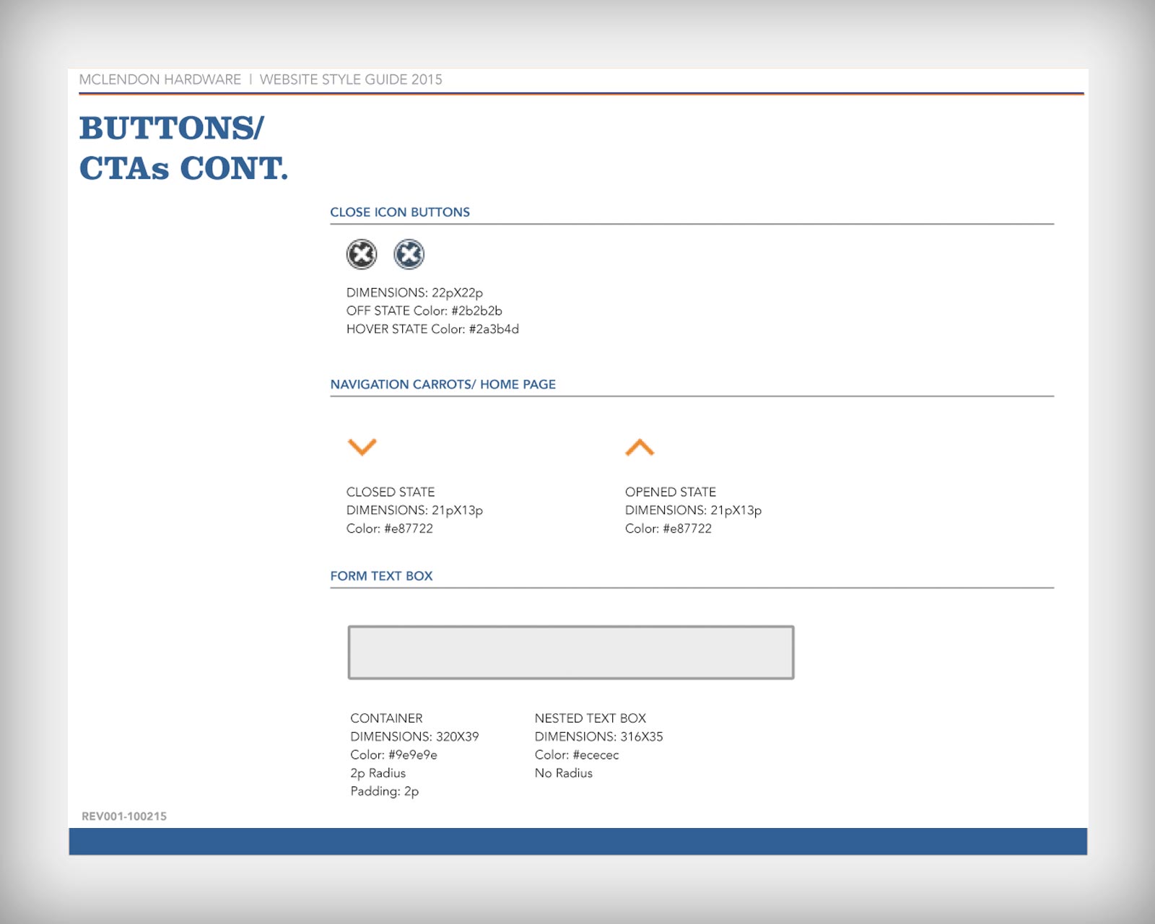Screen dimensions: 1155x924
Task: Click 'DIMENSIONS: 320X39' text
Action: [414, 737]
